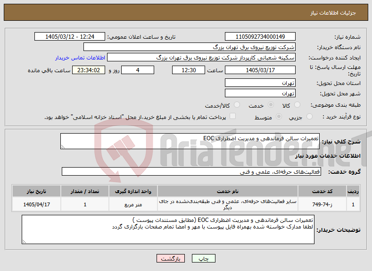Select the کالا radio button
The width and height of the screenshot is (372, 271).
(x=297, y=105)
